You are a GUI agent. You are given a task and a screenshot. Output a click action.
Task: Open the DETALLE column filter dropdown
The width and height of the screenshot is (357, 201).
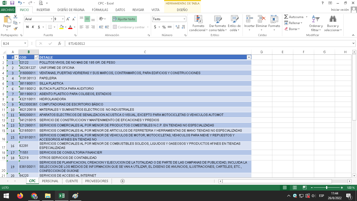click(x=249, y=57)
